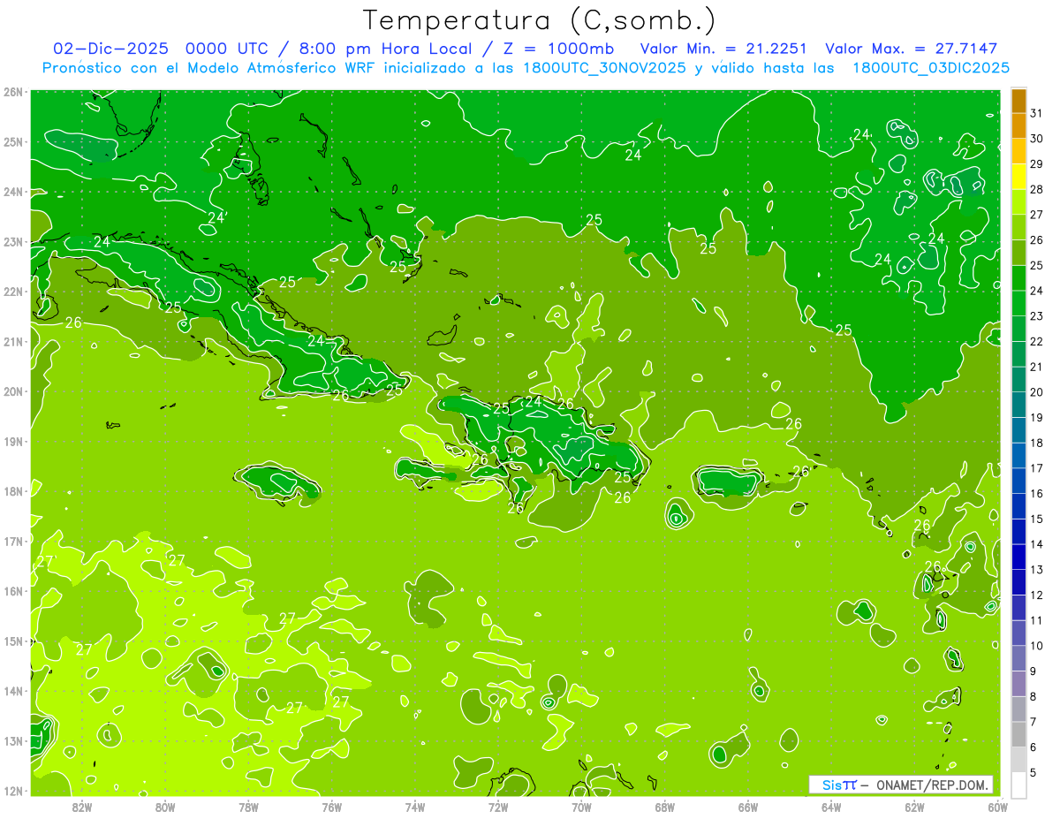1060x819 pixels.
Task: Click the legend color band between 24 and 25
Action: click(1018, 278)
